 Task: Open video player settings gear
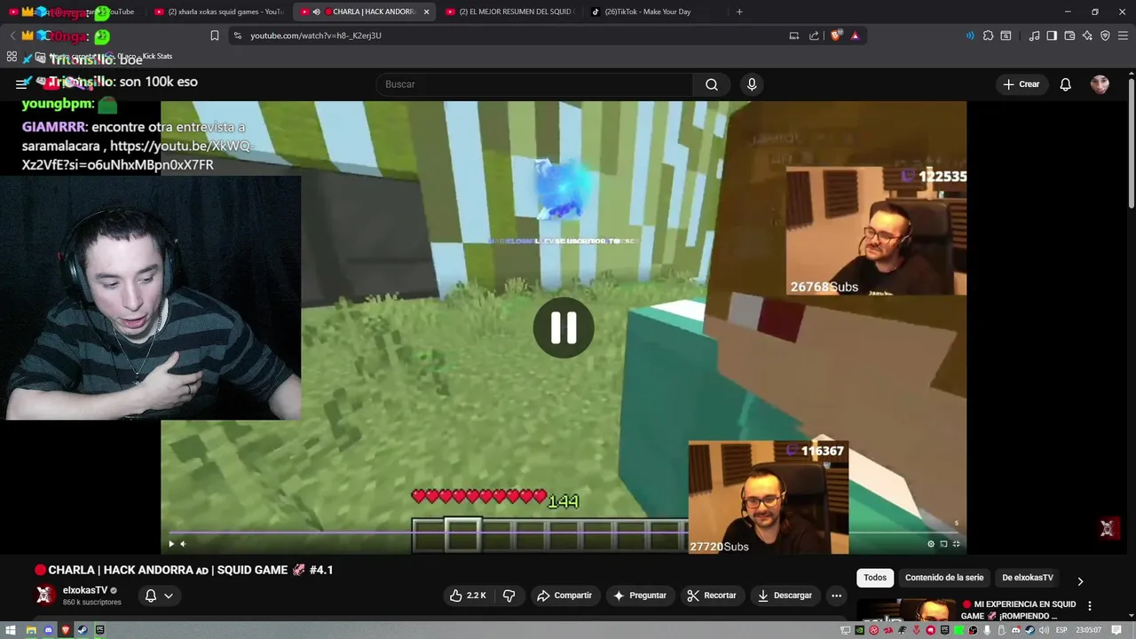[x=931, y=544]
